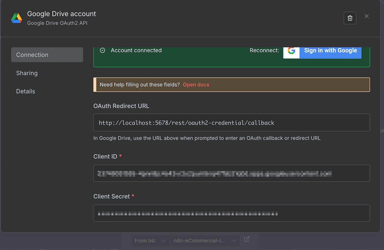Go to the Details tab
The height and width of the screenshot is (250, 384).
26,91
